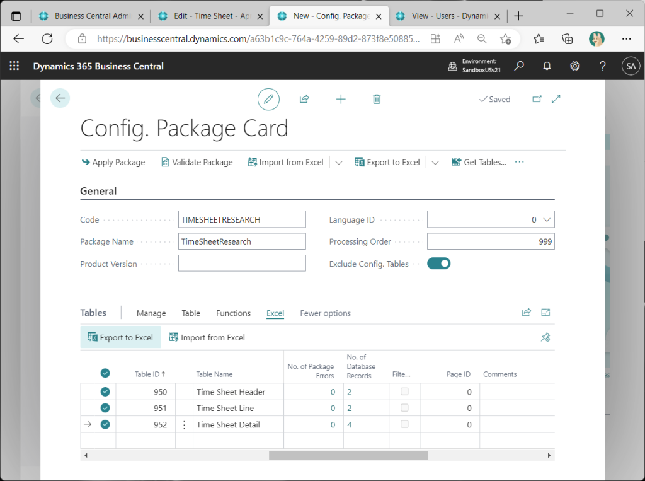Click the horizontal scrollbar thumb of the table
The height and width of the screenshot is (481, 645).
coord(348,455)
